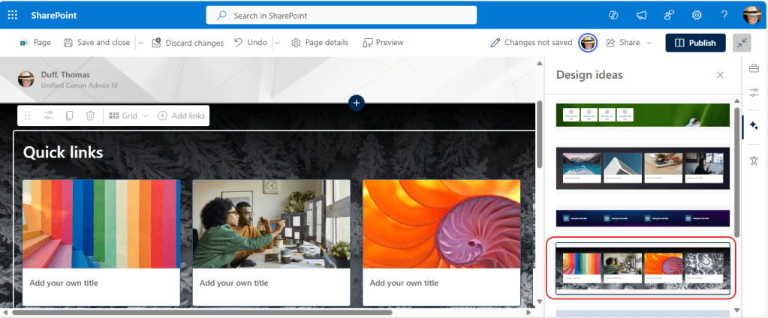Delete the Quick links web part
The width and height of the screenshot is (768, 318).
[90, 115]
